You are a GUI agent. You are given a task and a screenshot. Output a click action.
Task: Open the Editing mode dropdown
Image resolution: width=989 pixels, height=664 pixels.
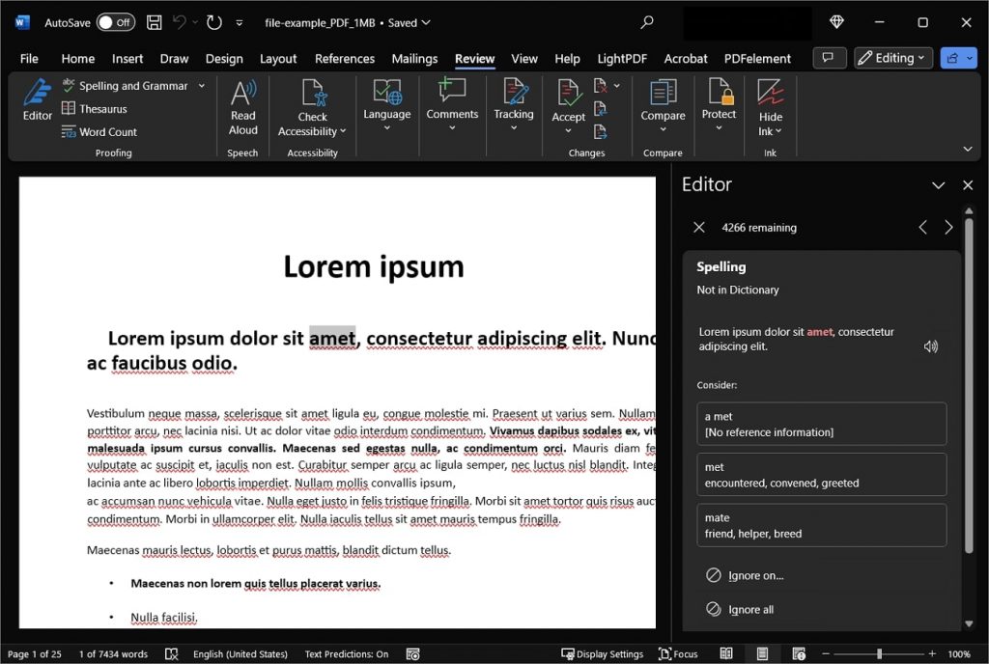coord(893,58)
